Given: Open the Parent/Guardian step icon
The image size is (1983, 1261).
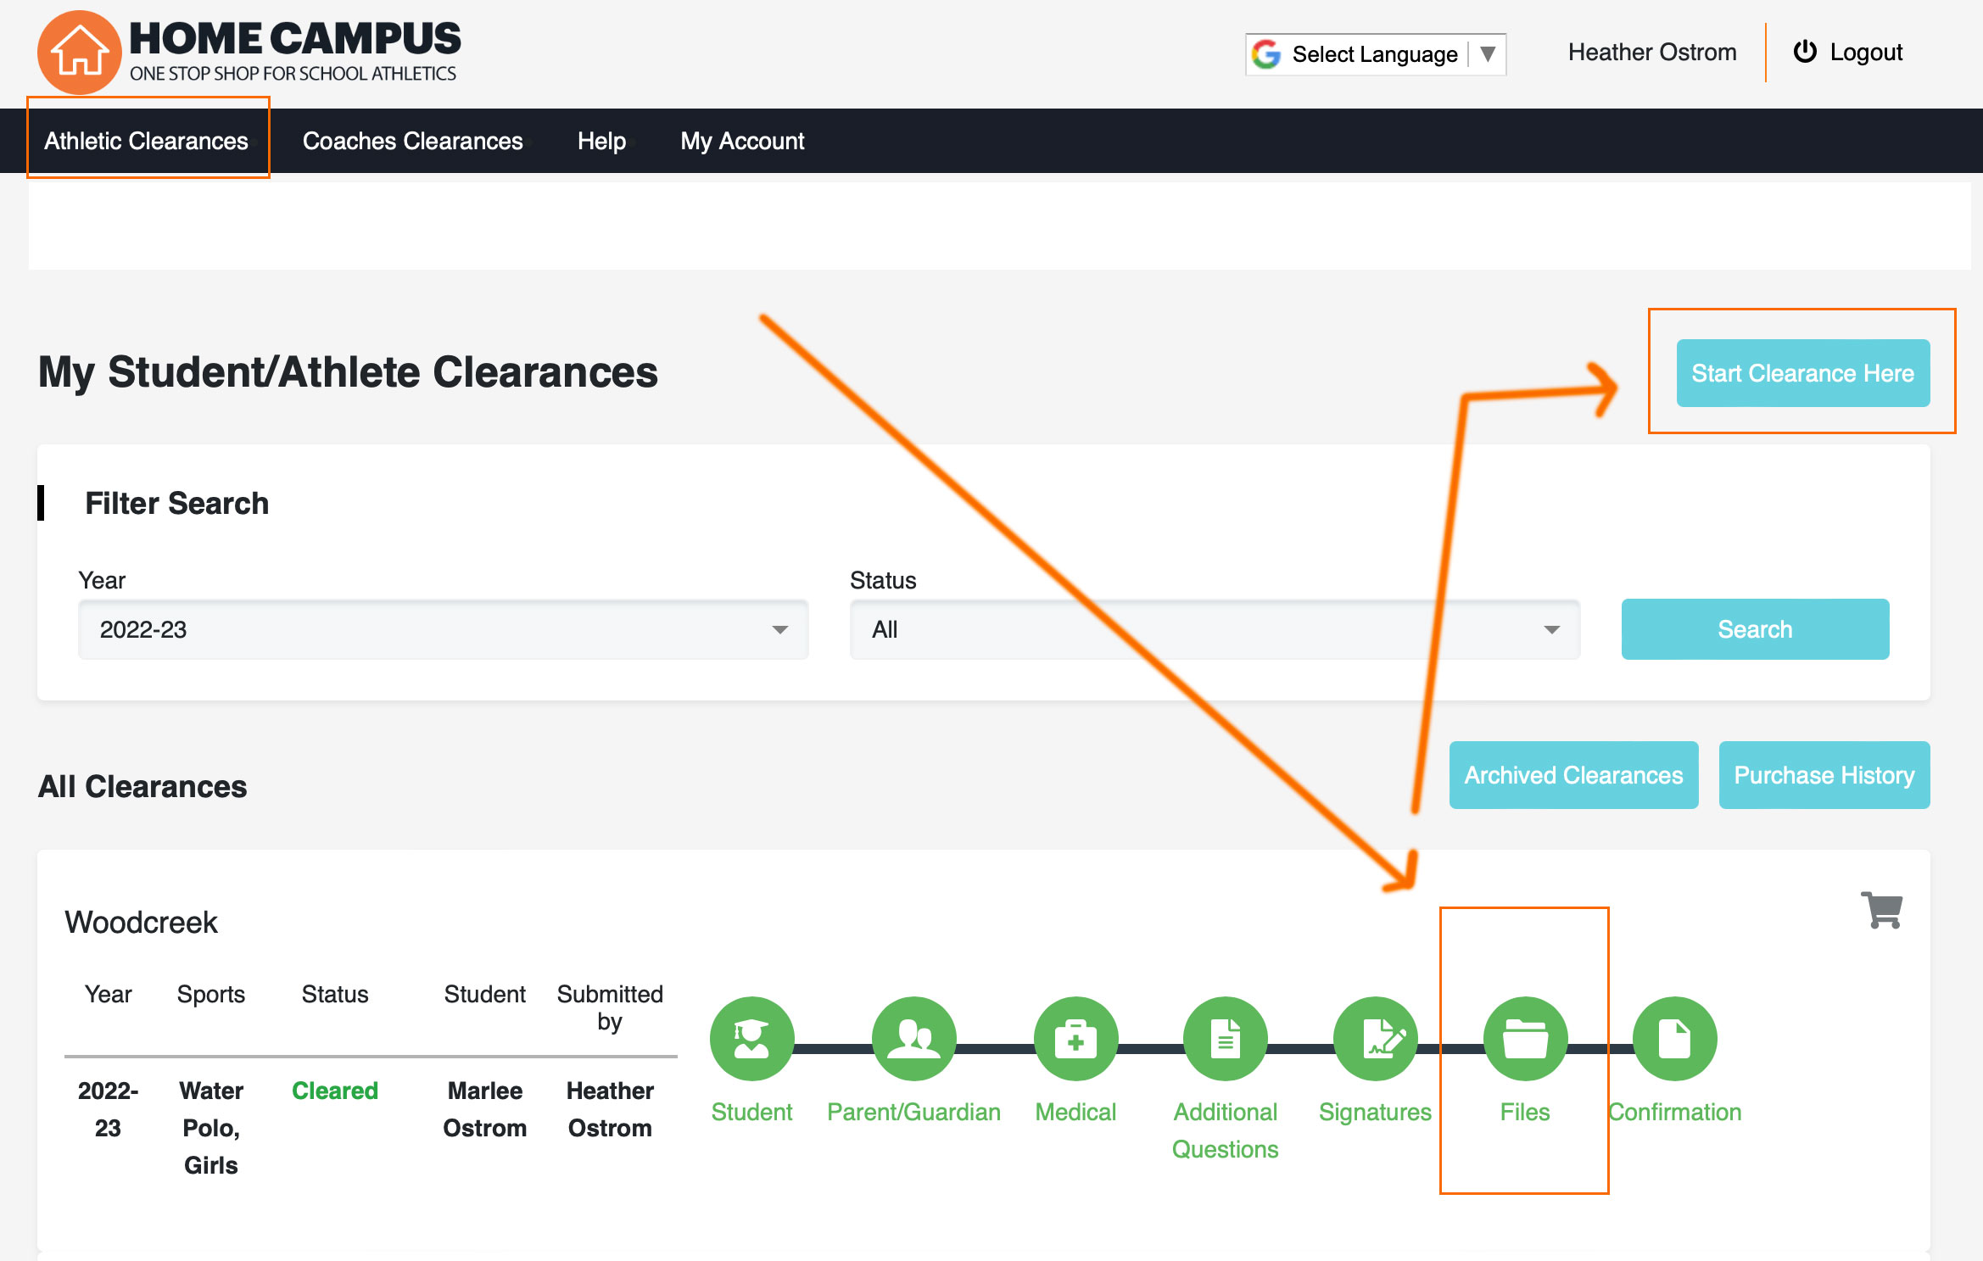Looking at the screenshot, I should pos(913,1039).
